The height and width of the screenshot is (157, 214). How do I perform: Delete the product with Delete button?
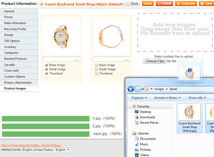[165, 4]
